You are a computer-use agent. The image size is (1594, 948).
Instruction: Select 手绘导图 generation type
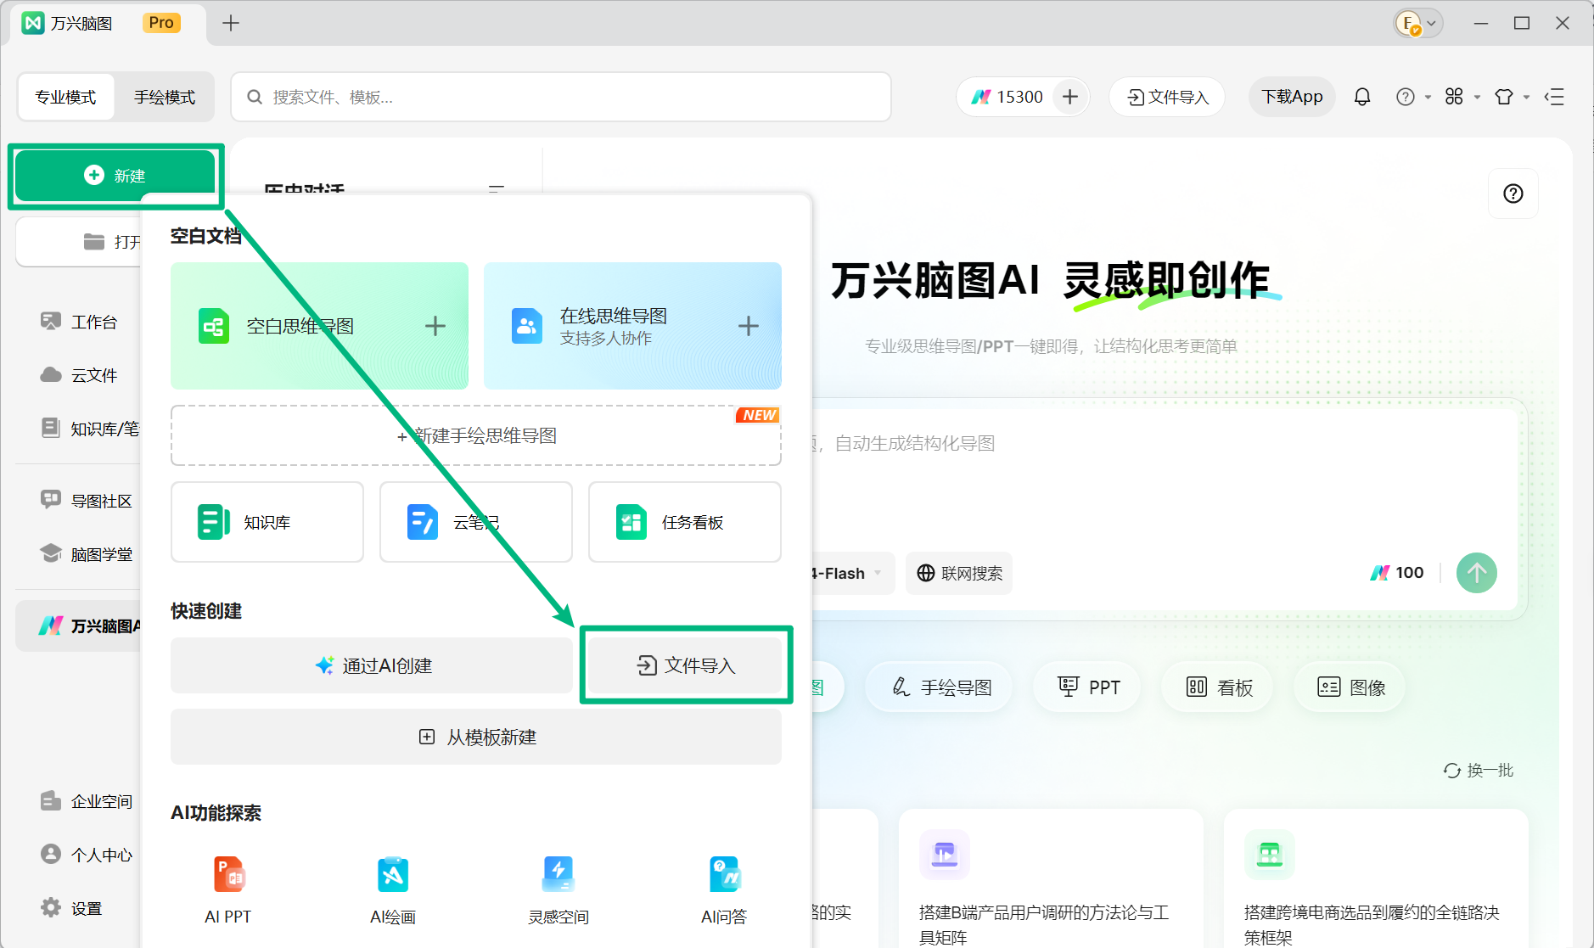coord(940,687)
